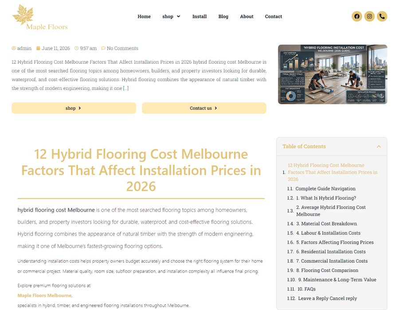Click the admin author link
This screenshot has height=310, width=399.
(x=24, y=48)
